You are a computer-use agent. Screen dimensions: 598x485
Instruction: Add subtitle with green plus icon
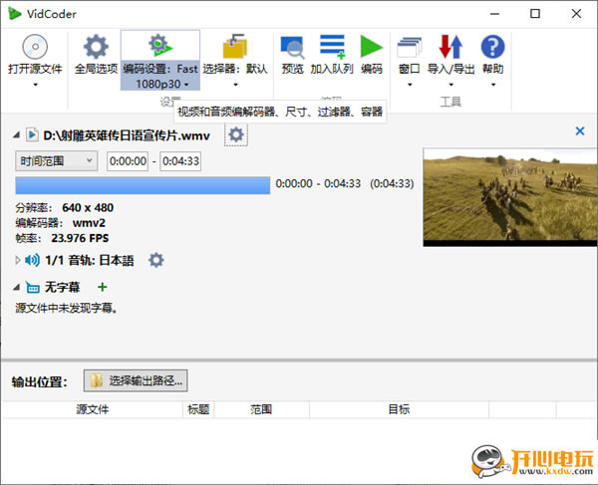click(102, 288)
